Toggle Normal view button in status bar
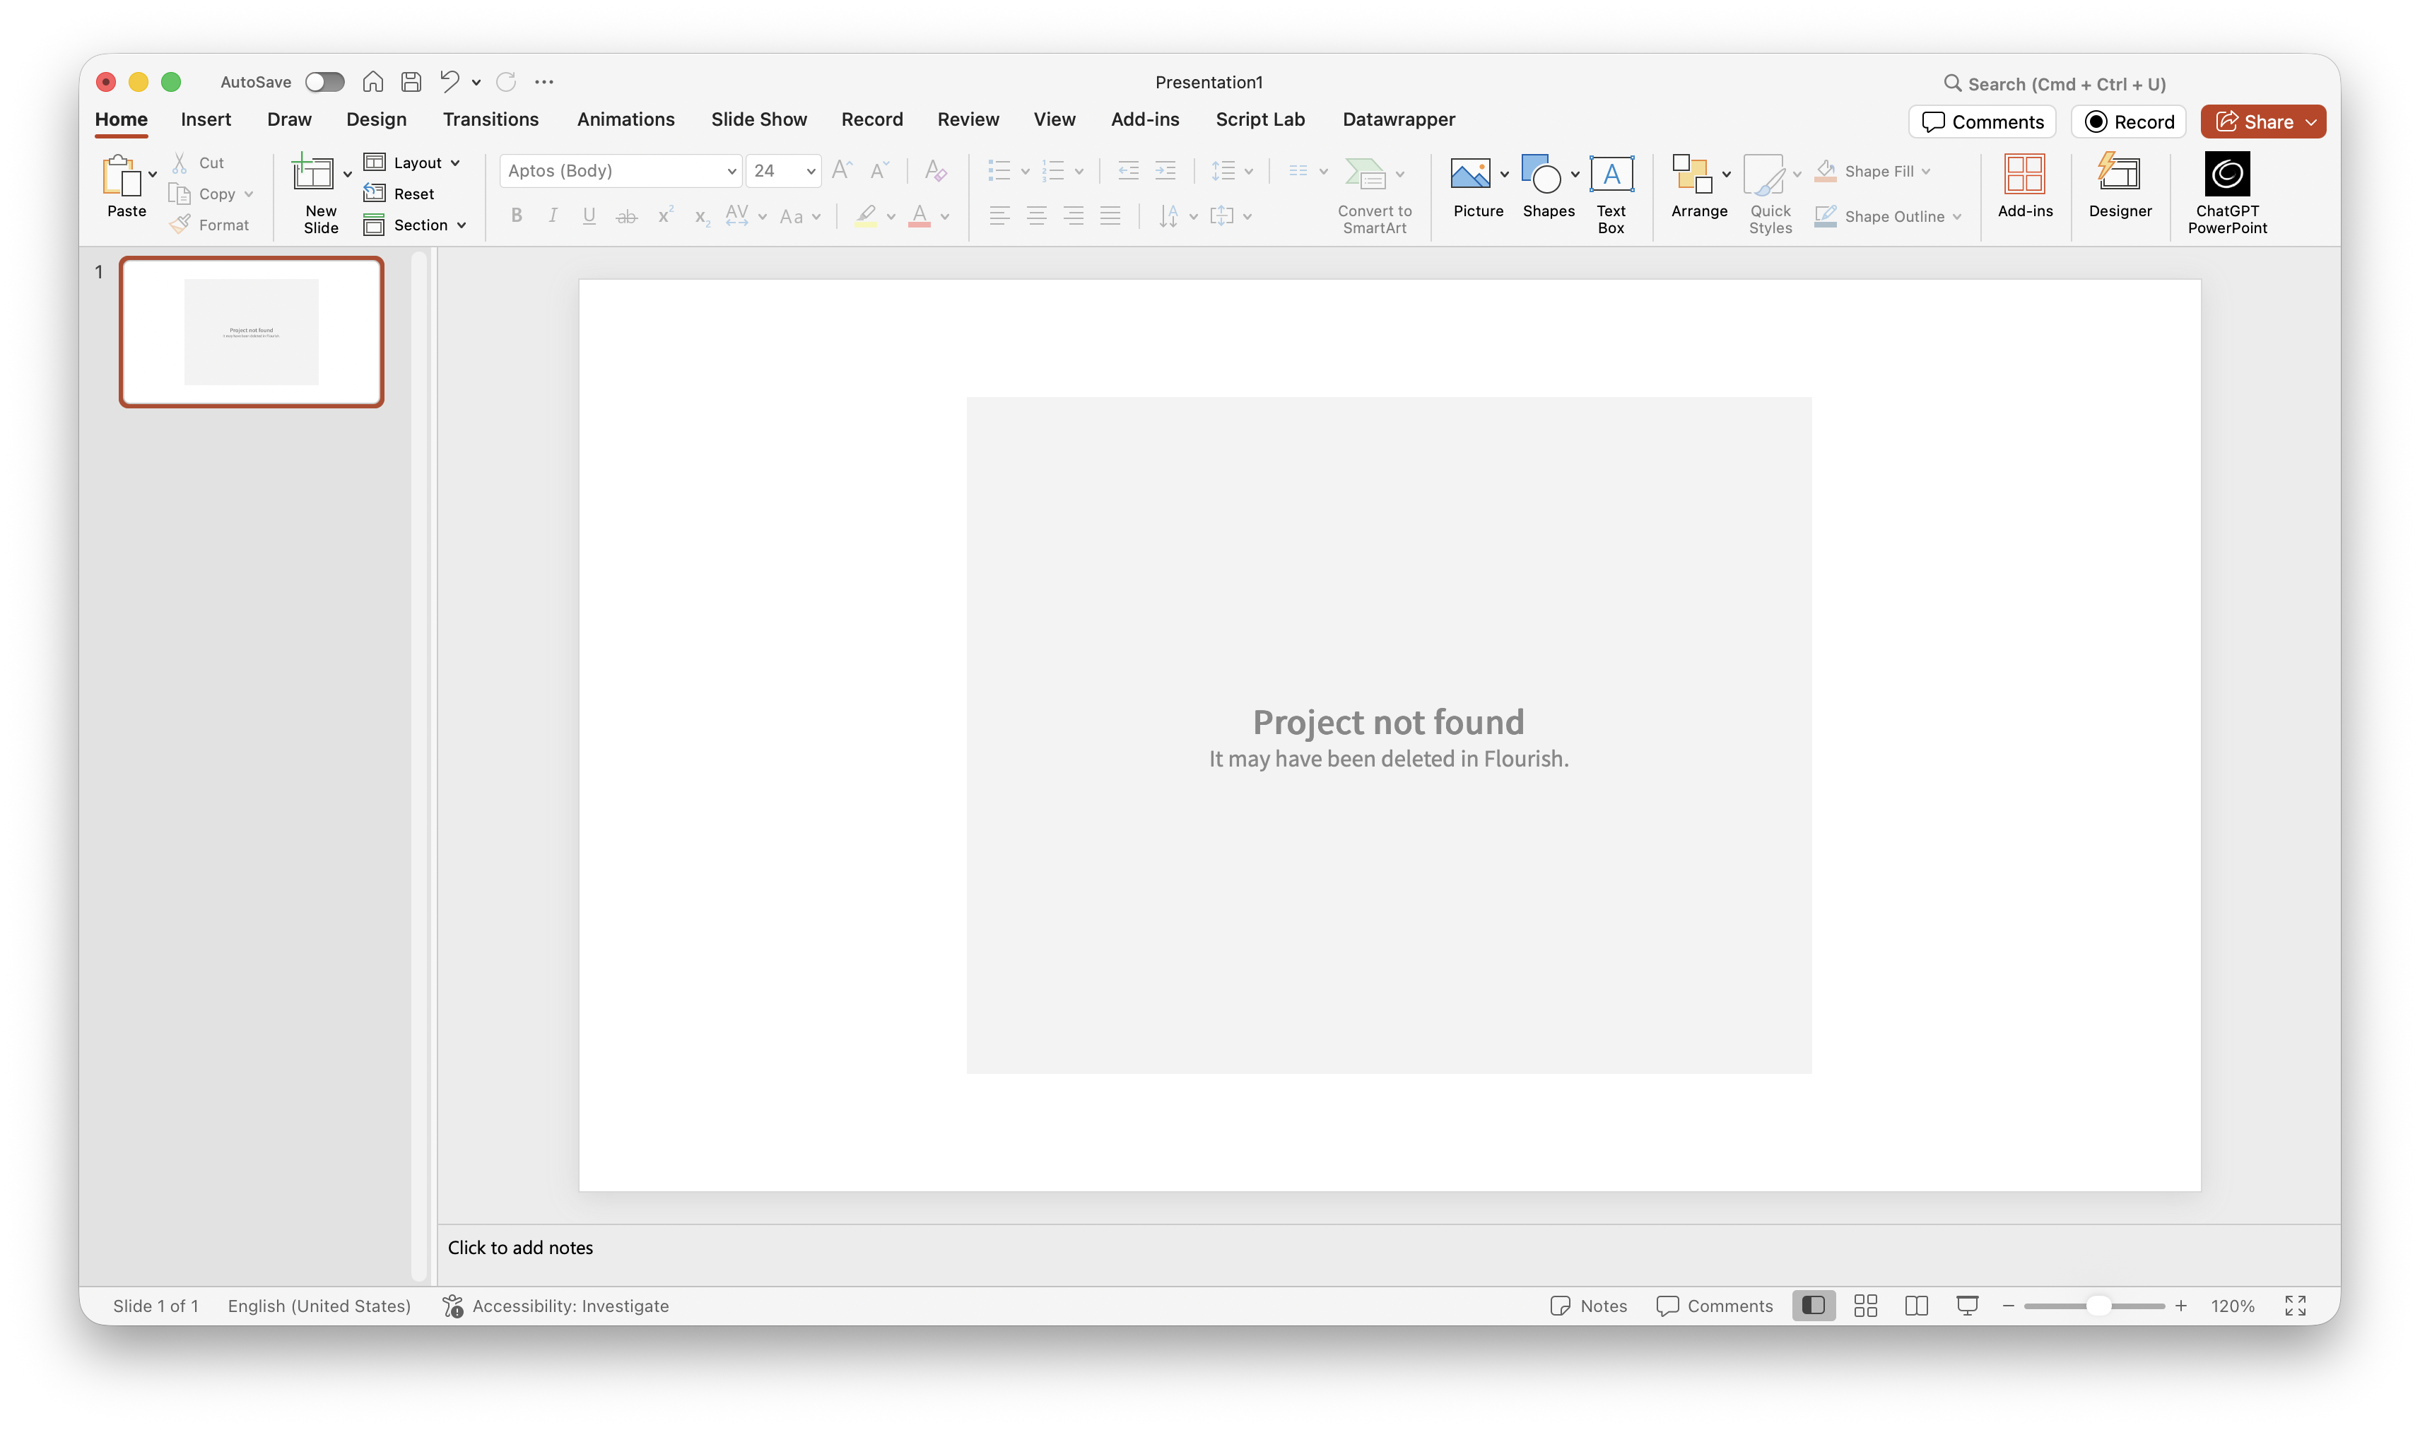Image resolution: width=2420 pixels, height=1430 pixels. 1813,1306
